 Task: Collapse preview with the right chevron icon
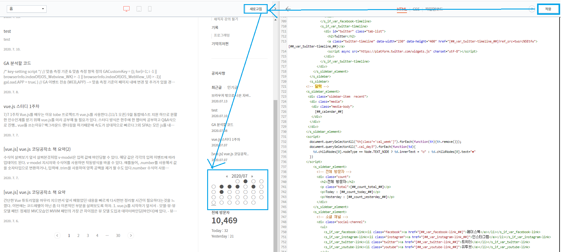pos(275,9)
